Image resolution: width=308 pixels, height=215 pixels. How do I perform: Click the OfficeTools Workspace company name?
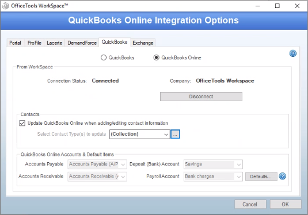click(x=225, y=81)
